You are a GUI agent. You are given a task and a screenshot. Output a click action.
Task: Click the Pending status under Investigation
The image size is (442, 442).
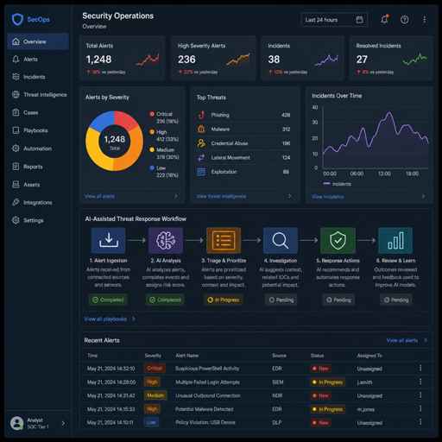(x=281, y=300)
